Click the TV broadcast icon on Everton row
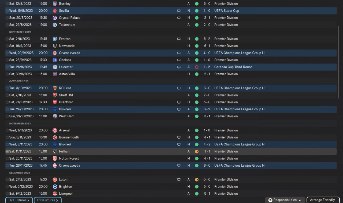The width and height of the screenshot is (343, 203). click(179, 39)
